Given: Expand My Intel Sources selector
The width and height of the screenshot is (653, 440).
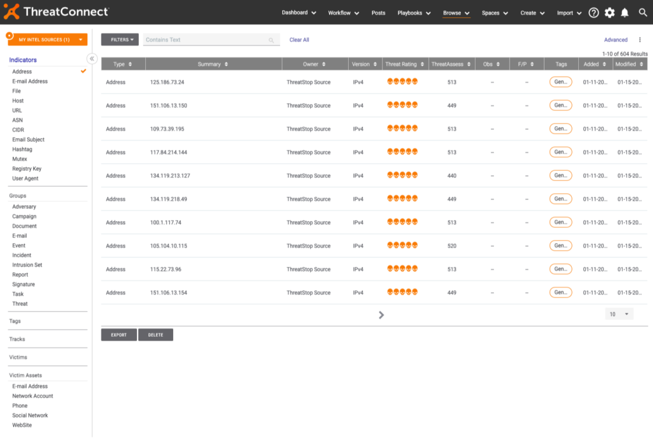Looking at the screenshot, I should click(48, 39).
